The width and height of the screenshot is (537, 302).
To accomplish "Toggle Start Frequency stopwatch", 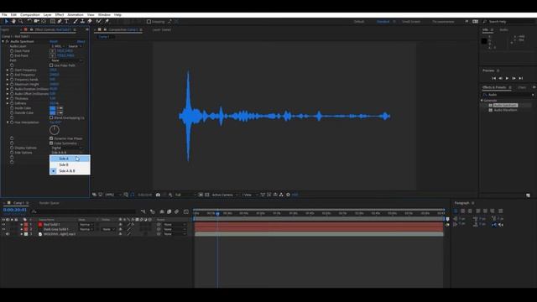I will 12,70.
